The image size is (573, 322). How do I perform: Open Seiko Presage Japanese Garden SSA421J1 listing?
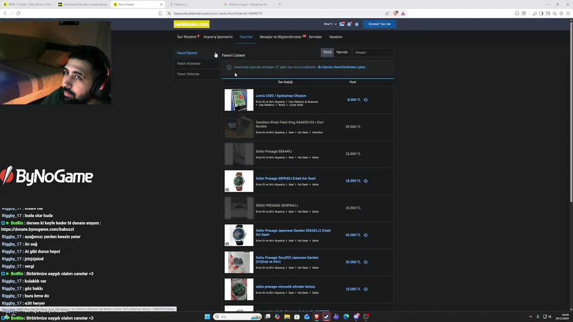(293, 233)
